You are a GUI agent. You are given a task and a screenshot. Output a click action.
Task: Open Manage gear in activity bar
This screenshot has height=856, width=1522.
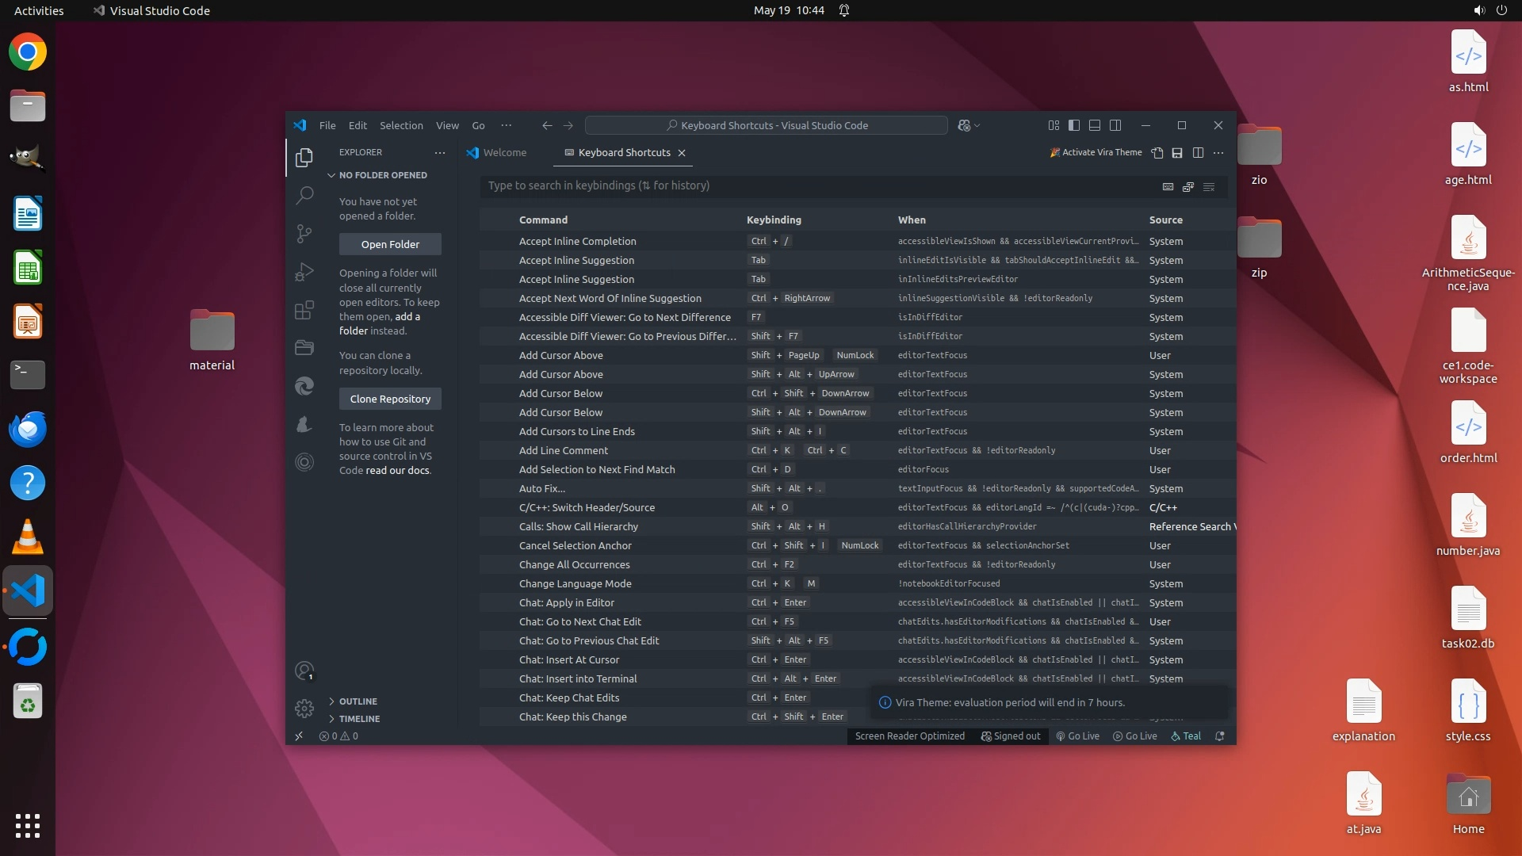coord(304,708)
